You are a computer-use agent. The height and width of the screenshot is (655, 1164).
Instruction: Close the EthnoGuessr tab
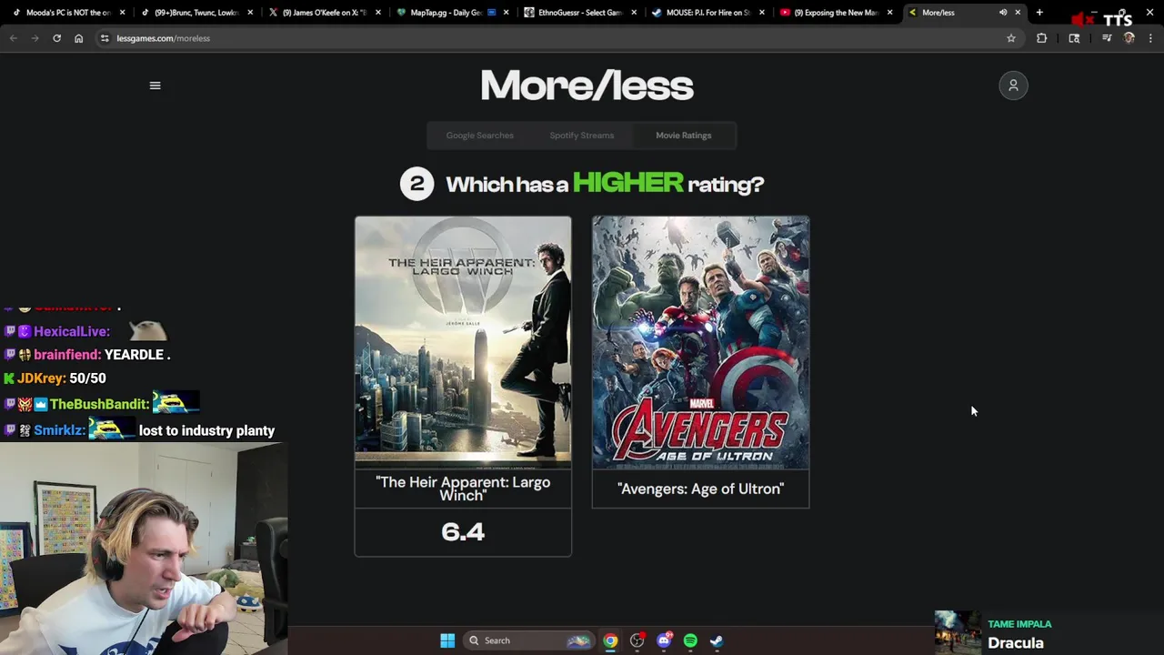[x=634, y=13]
